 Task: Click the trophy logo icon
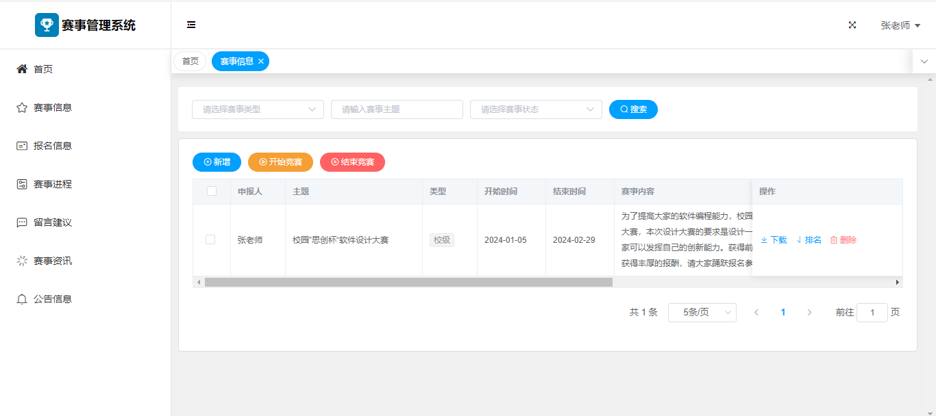[x=47, y=25]
